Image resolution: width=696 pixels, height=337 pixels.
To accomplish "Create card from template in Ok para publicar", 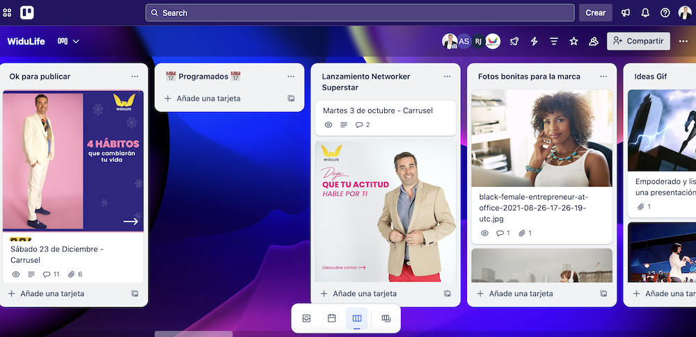I will pos(135,293).
